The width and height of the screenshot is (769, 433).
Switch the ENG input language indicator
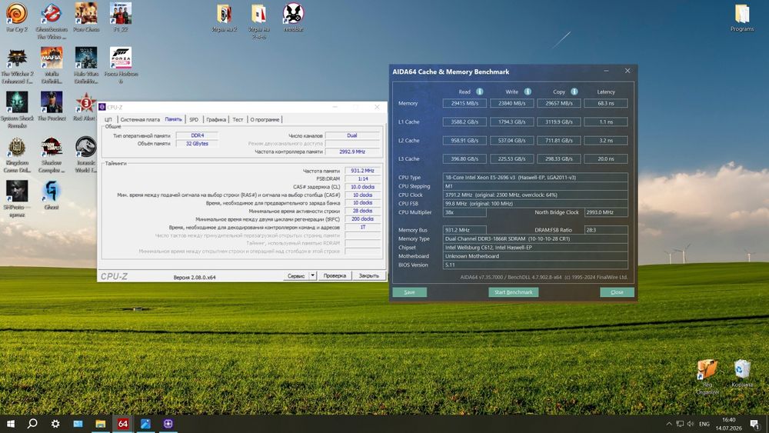click(704, 424)
